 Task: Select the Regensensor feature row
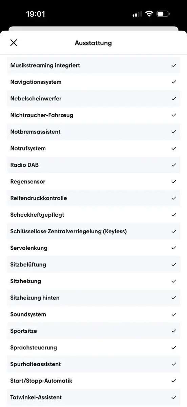pos(93,182)
